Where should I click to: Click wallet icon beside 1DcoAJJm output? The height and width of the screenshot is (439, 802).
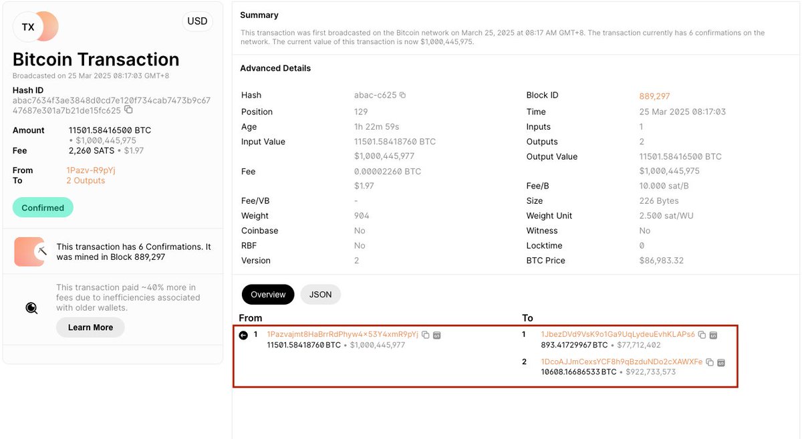pos(720,362)
